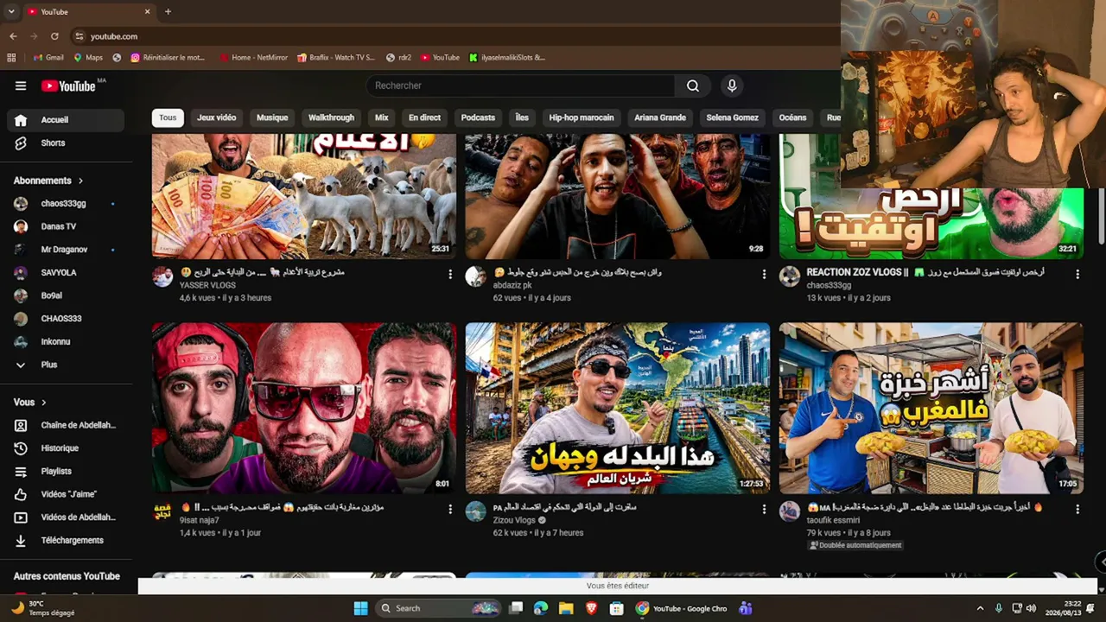The image size is (1106, 622).
Task: Open more options for Zizou Vlogs video
Action: 764,509
